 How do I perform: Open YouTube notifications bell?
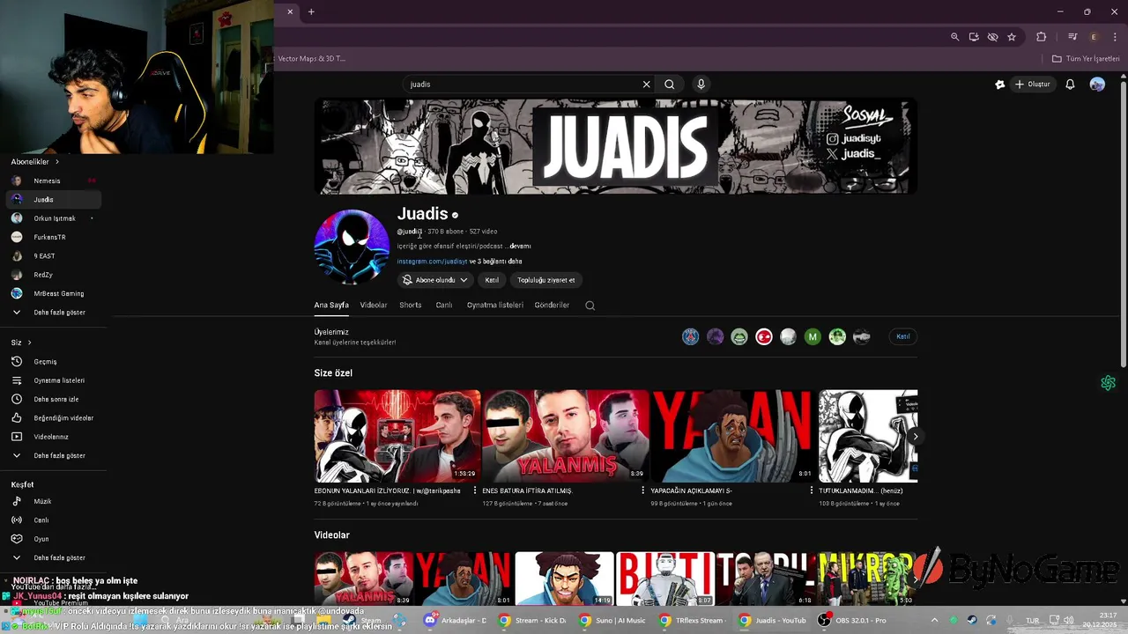point(1070,85)
